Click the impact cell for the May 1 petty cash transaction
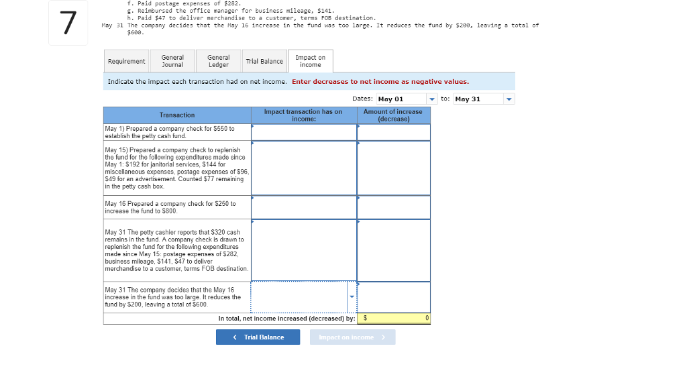The width and height of the screenshot is (687, 387). (x=303, y=132)
